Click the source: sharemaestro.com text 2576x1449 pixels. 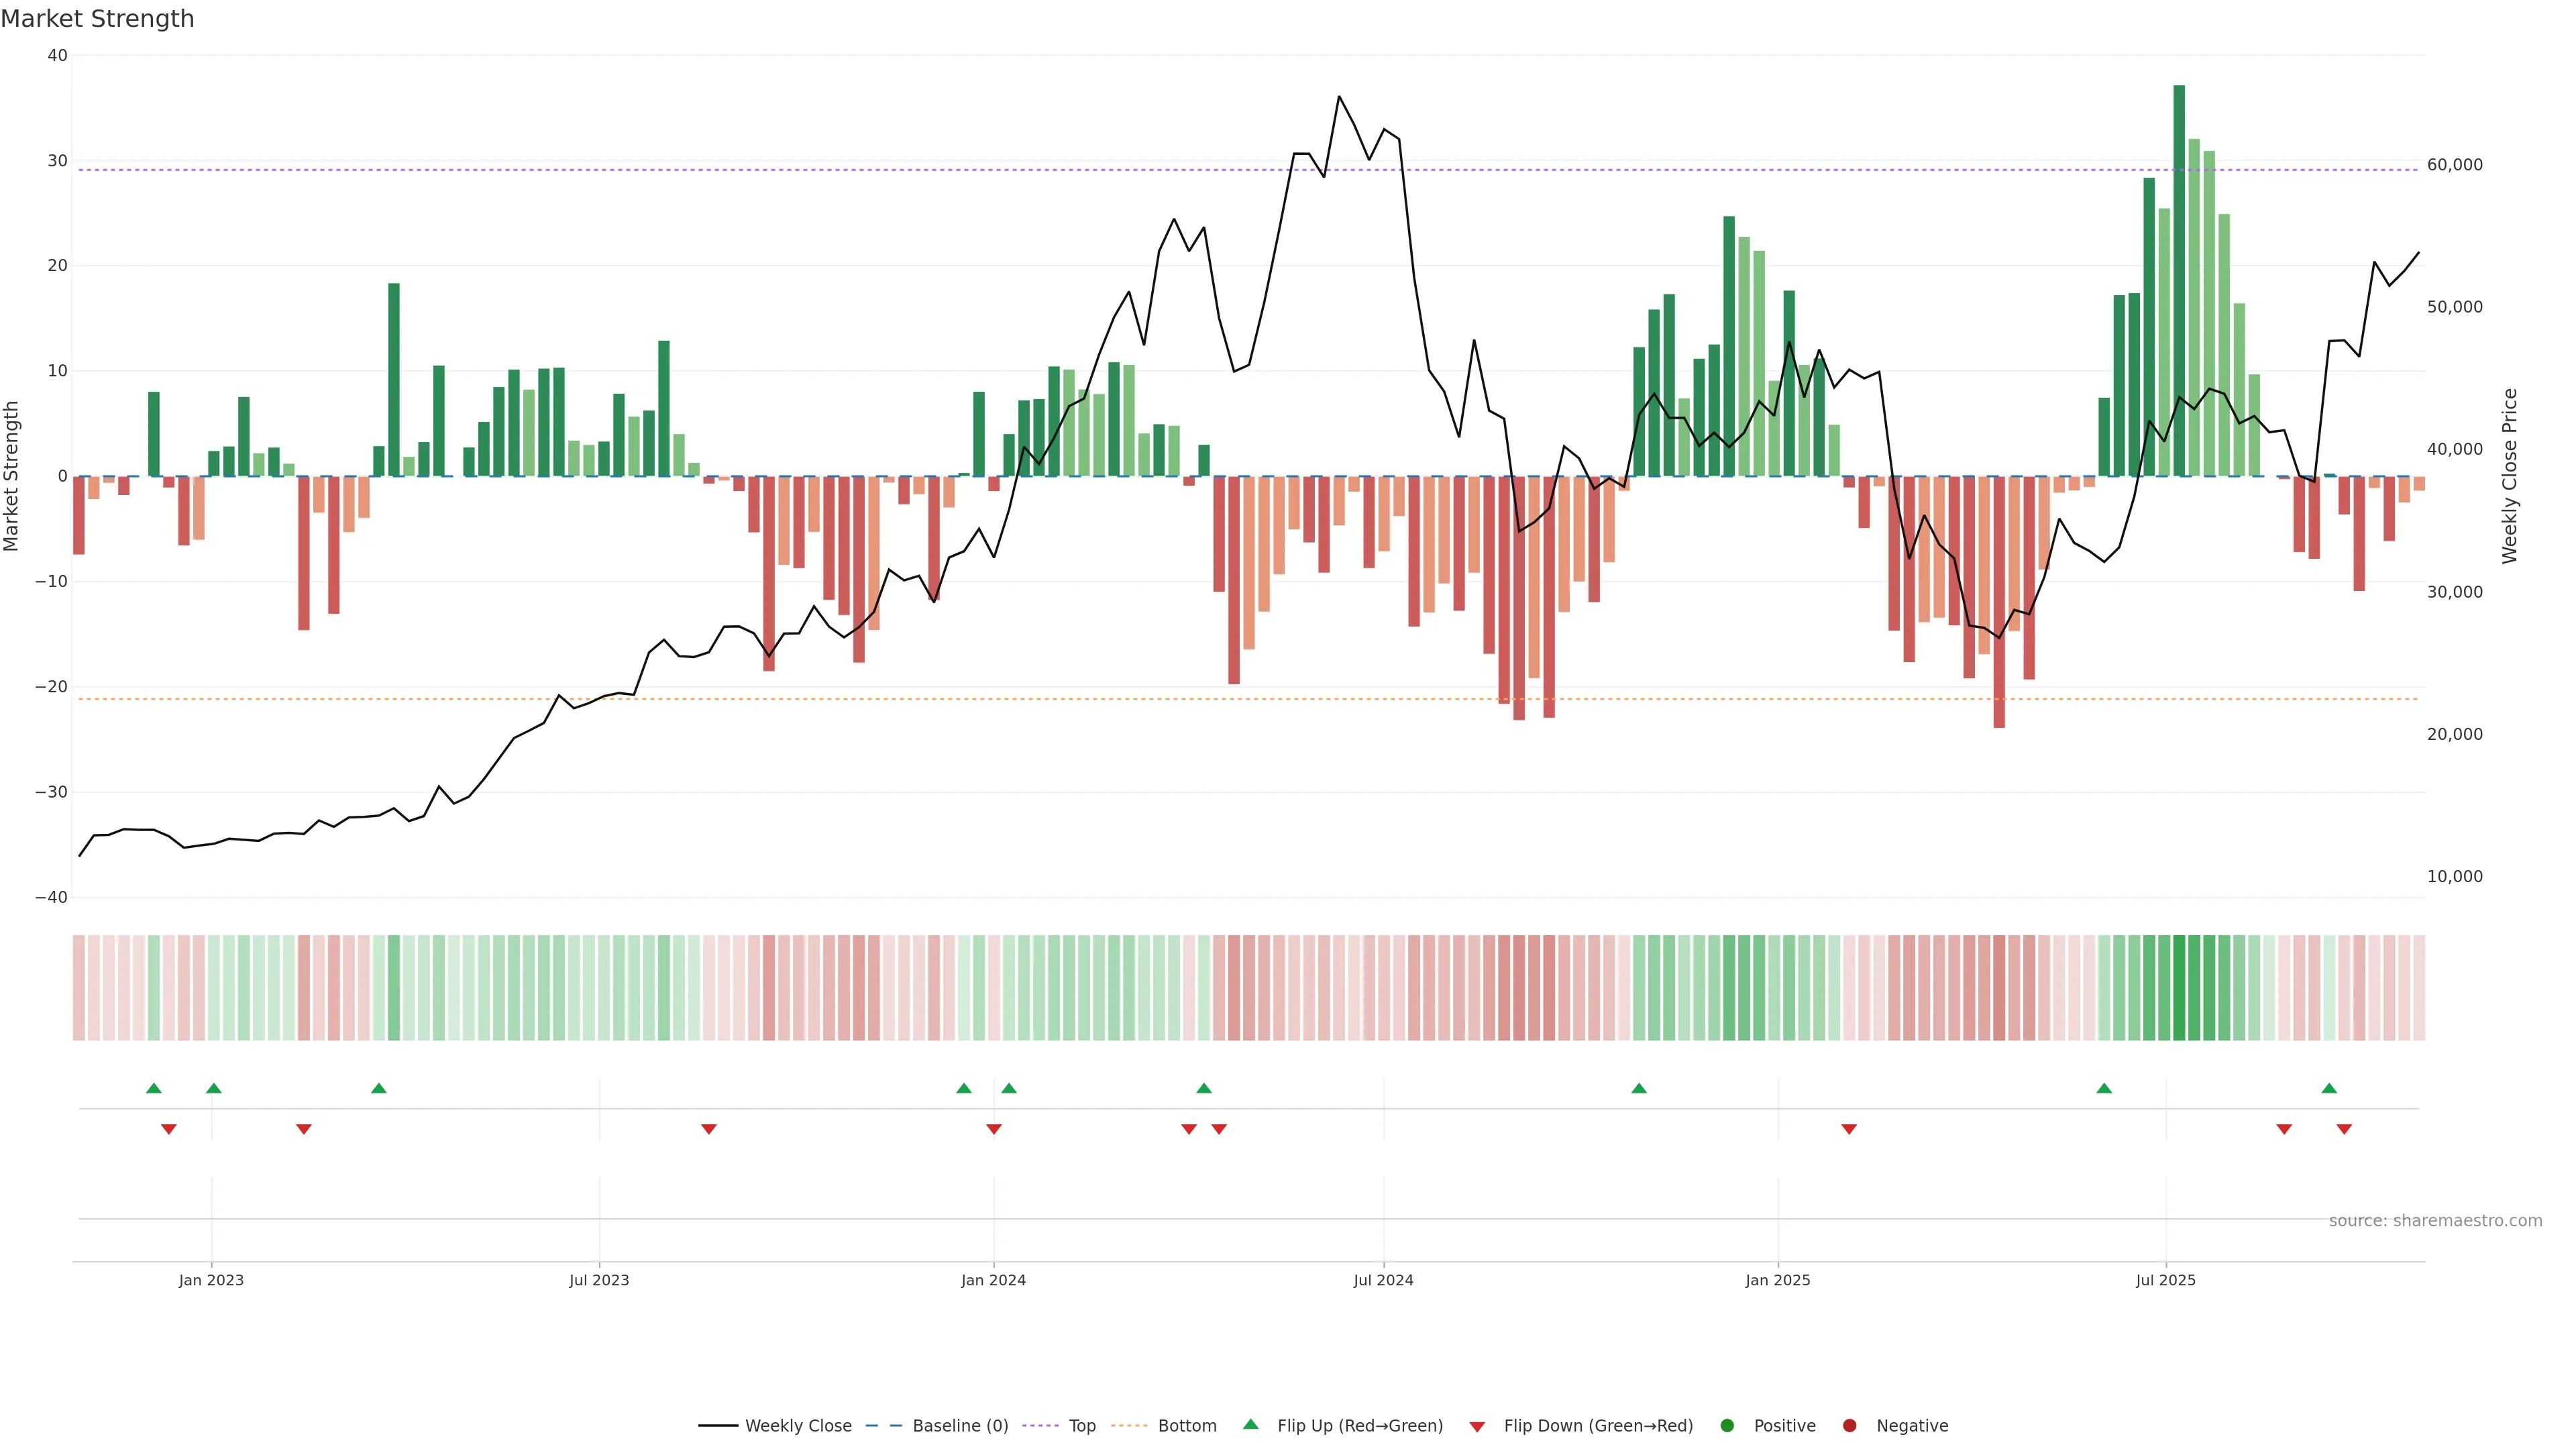click(2435, 1221)
